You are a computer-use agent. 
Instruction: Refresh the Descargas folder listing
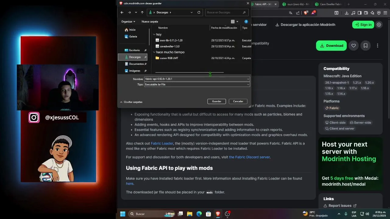tap(199, 12)
